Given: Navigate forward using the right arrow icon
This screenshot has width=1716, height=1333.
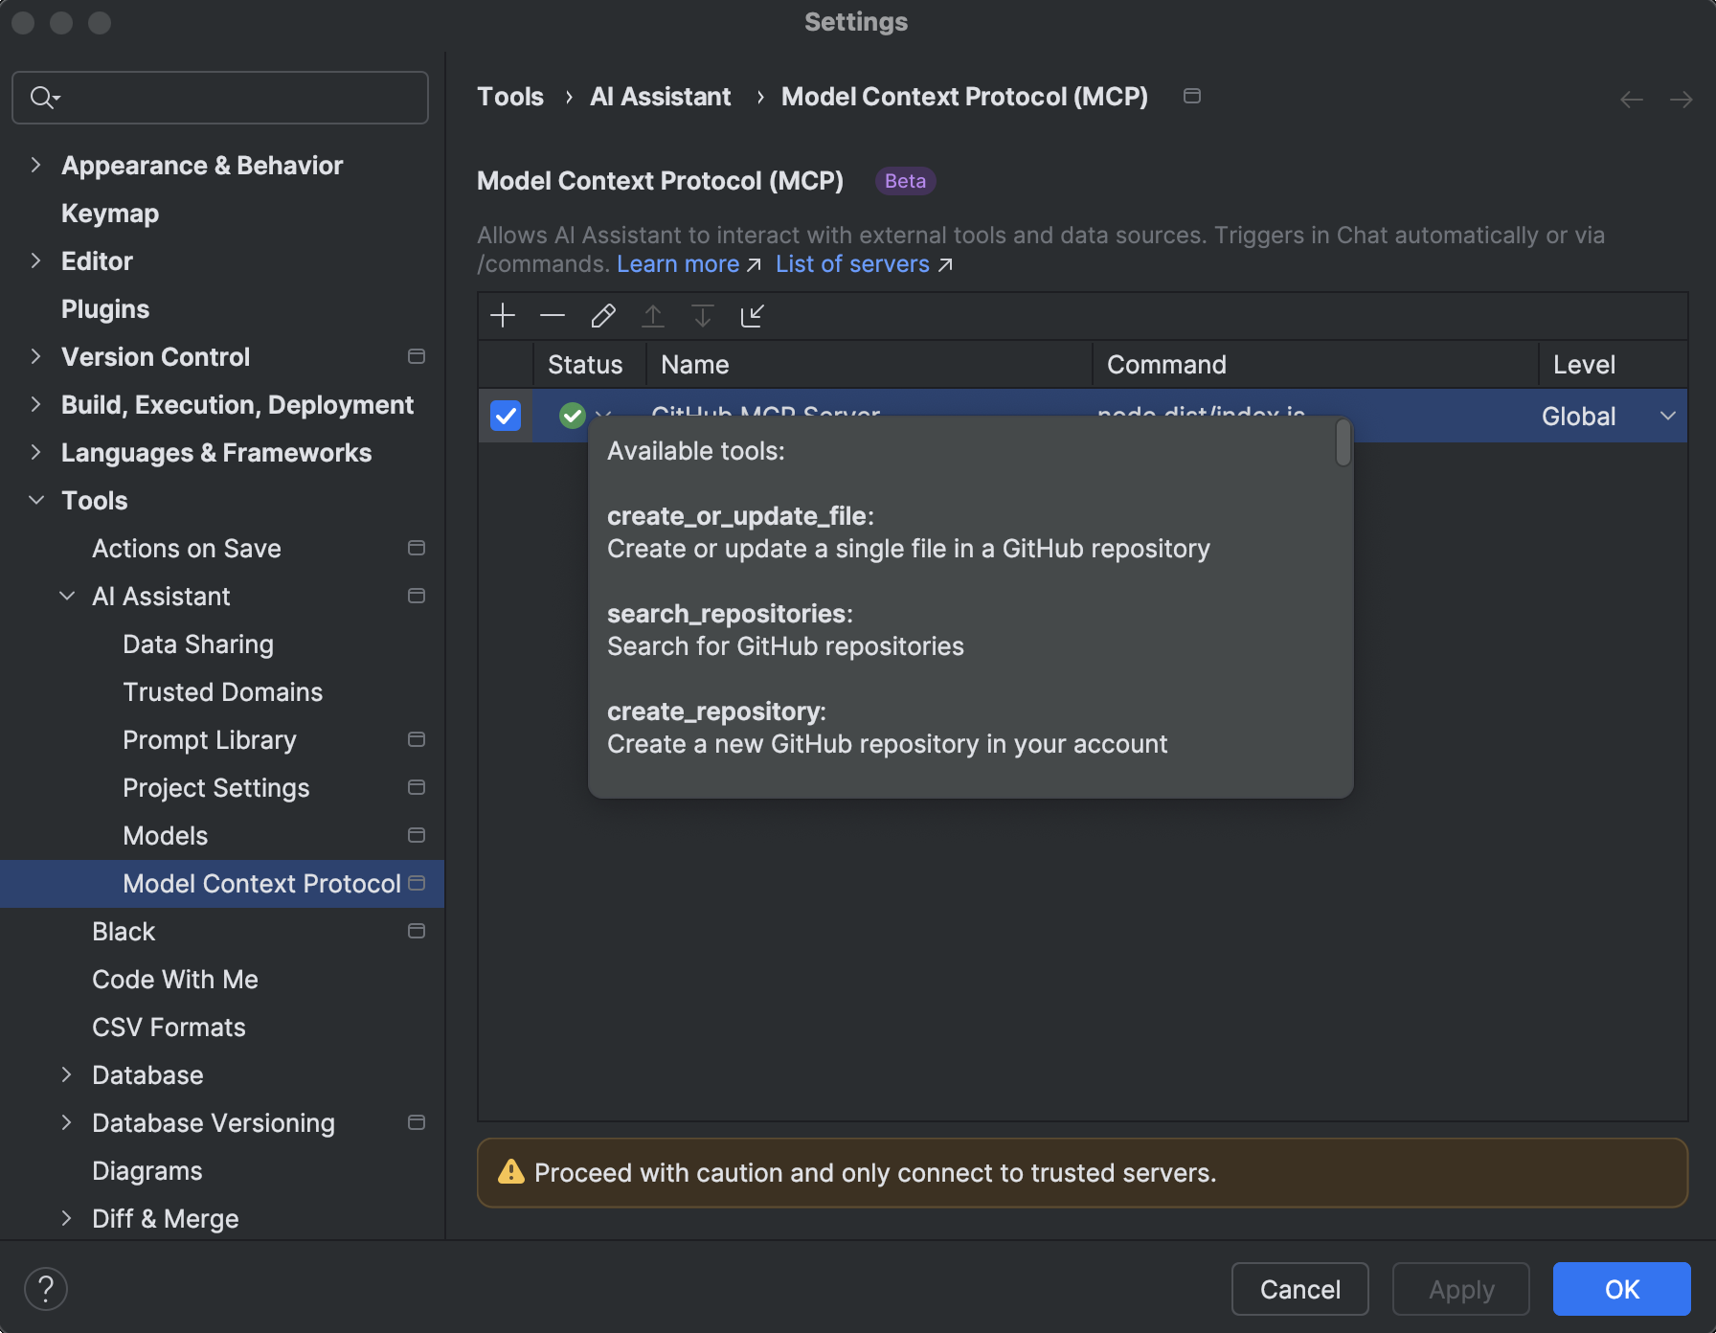Looking at the screenshot, I should [x=1682, y=99].
